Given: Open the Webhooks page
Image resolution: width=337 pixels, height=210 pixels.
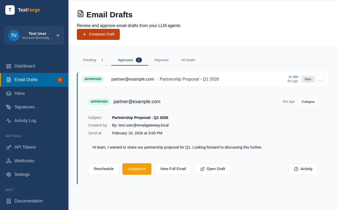Looking at the screenshot, I should (x=34, y=161).
